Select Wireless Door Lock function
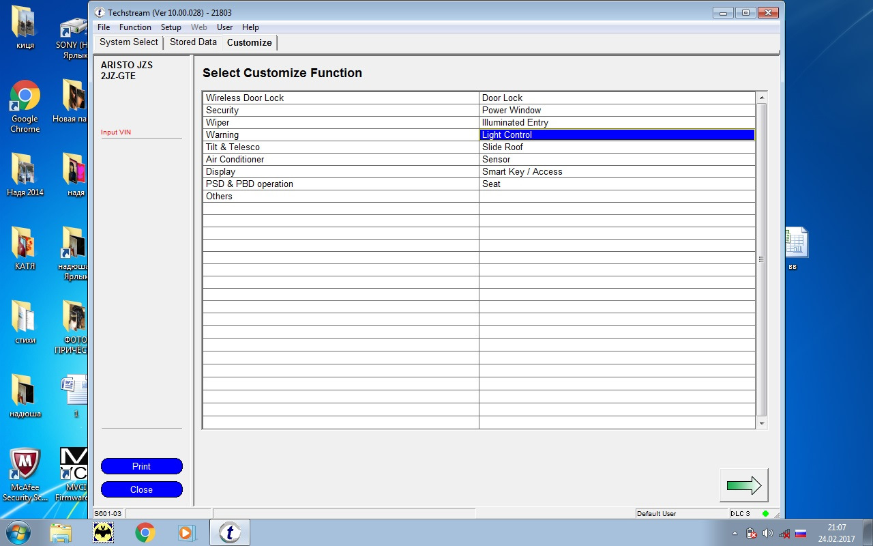Screen dimensions: 873x546 [x=341, y=98]
